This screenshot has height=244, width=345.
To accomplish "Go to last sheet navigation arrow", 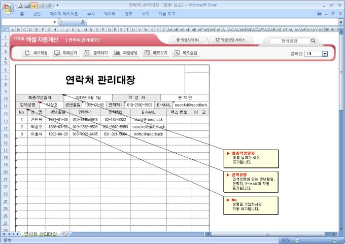I will 18,234.
